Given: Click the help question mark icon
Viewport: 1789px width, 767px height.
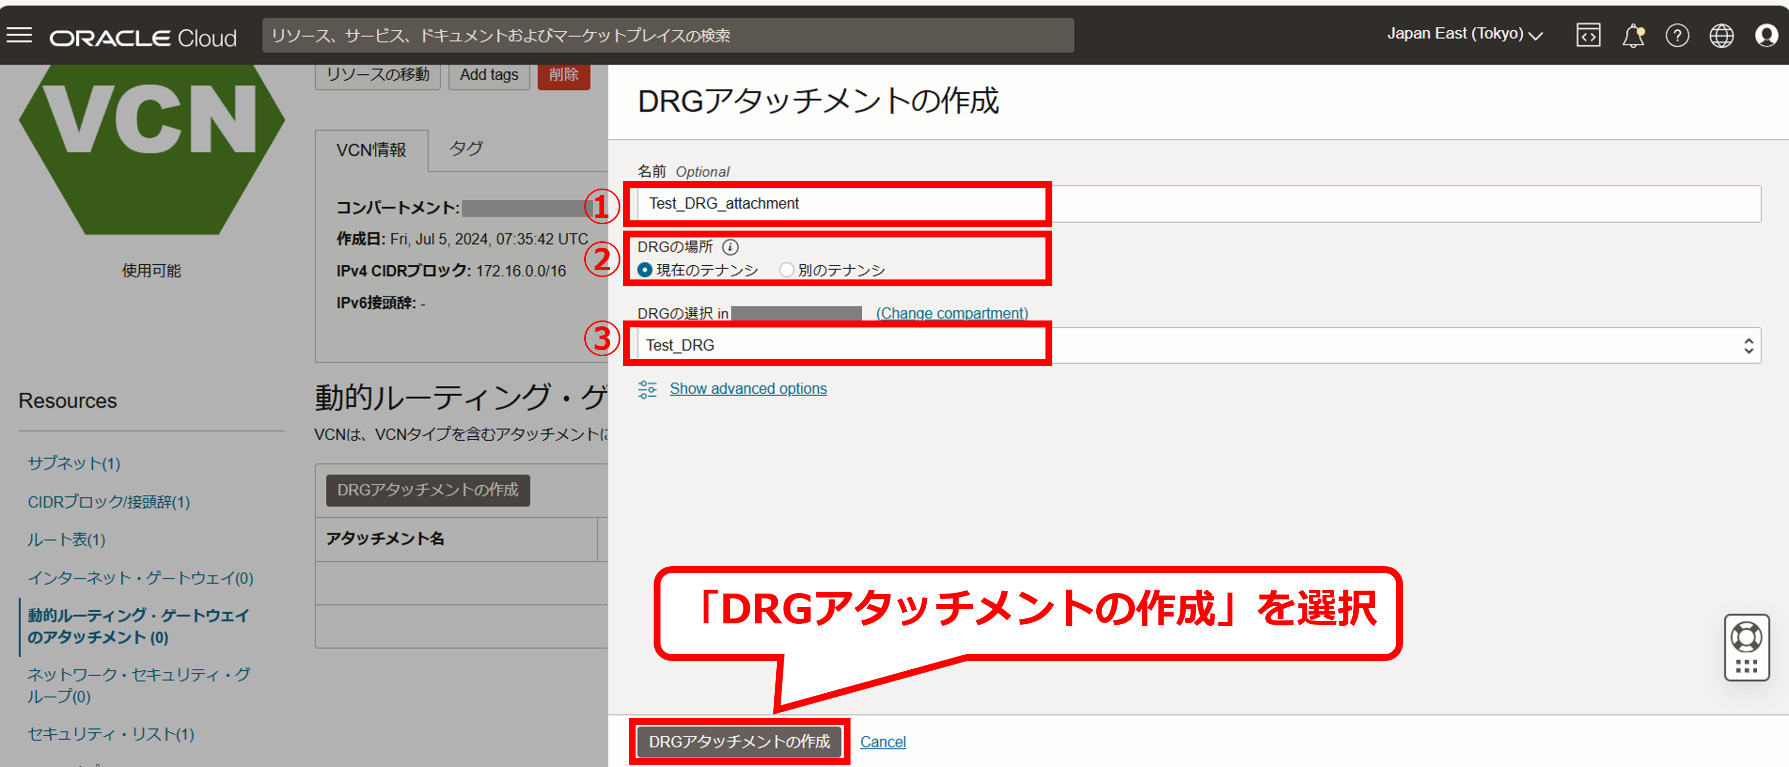Looking at the screenshot, I should point(1677,36).
